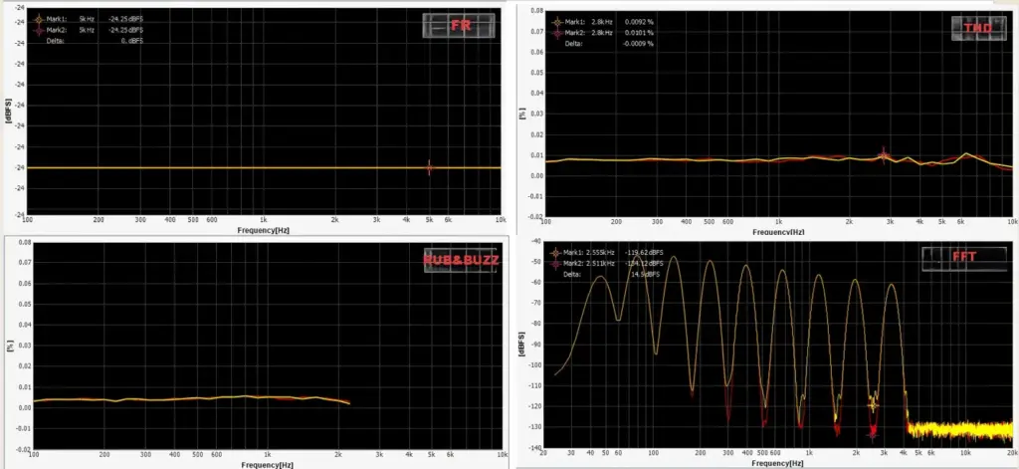The height and width of the screenshot is (469, 1019).
Task: Select Mark2 marker icon in THD legend
Action: [556, 33]
